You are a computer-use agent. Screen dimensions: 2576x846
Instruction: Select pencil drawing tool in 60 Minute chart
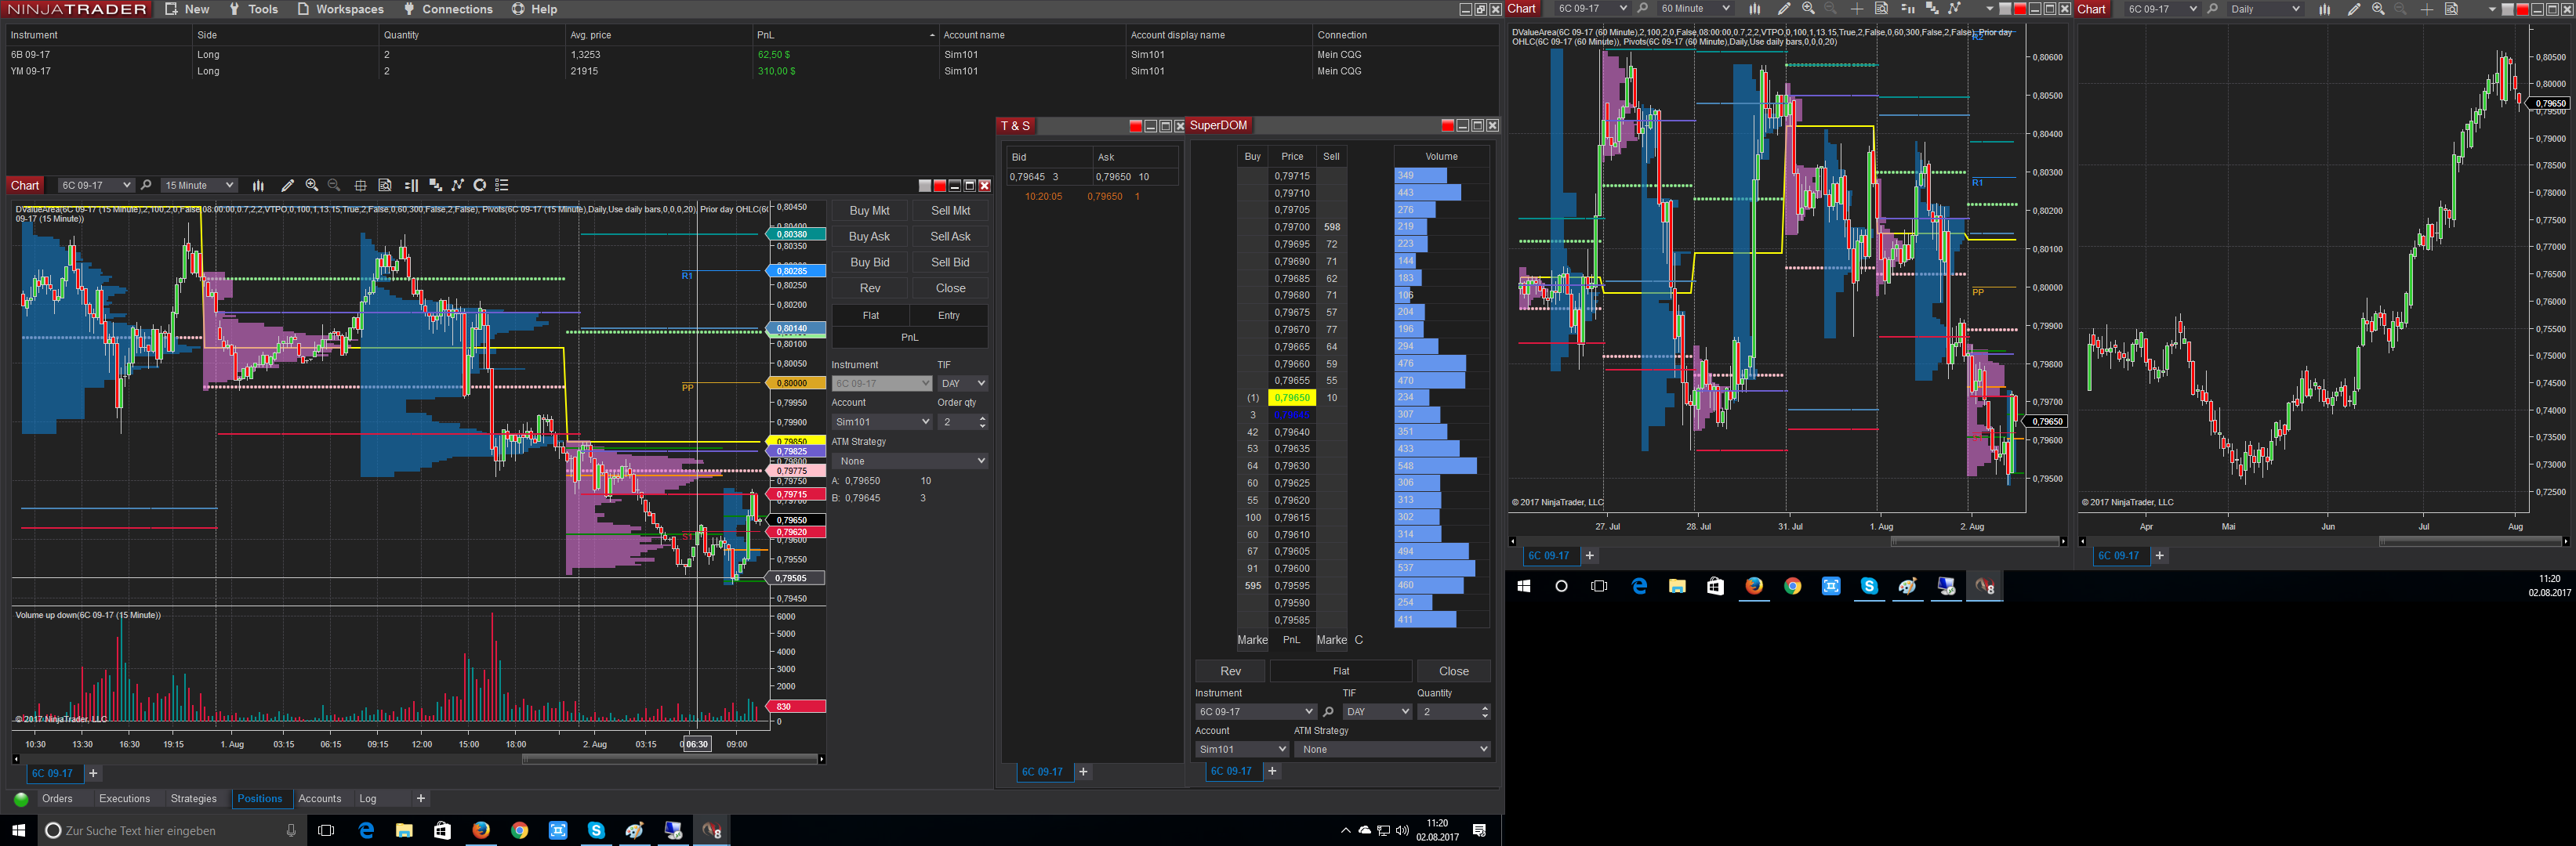click(1783, 9)
